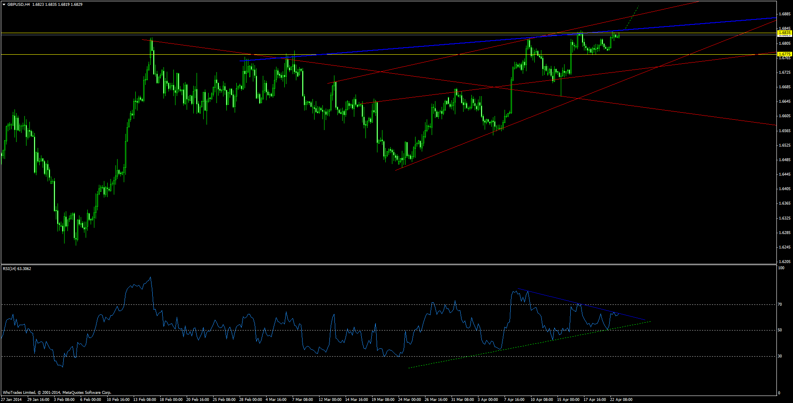Click the 29 Jan 16:00 time label
Image resolution: width=793 pixels, height=403 pixels.
coord(38,400)
